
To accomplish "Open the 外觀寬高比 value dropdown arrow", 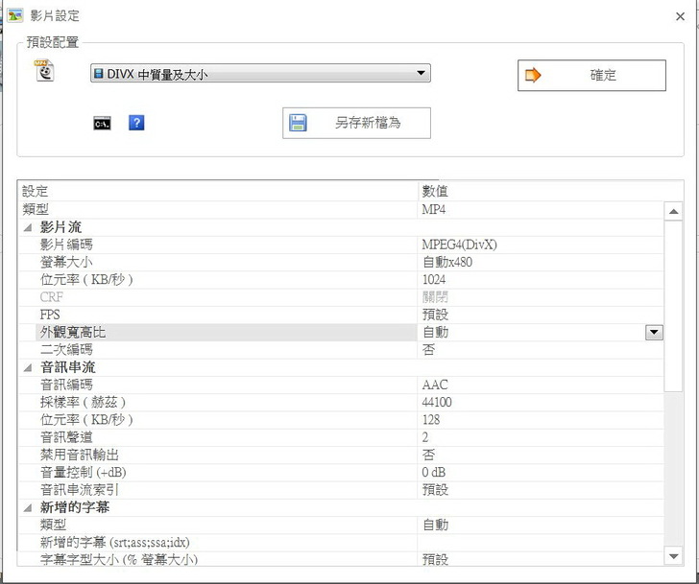I will [654, 332].
